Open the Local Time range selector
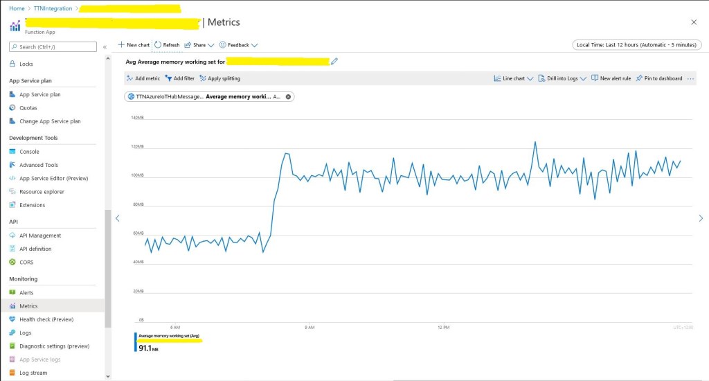 (635, 45)
